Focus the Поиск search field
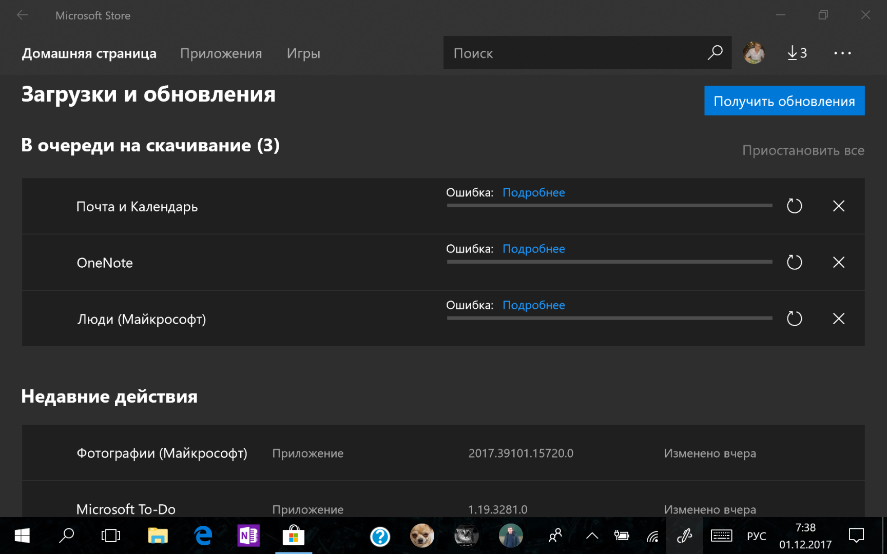The width and height of the screenshot is (887, 554). tap(587, 53)
